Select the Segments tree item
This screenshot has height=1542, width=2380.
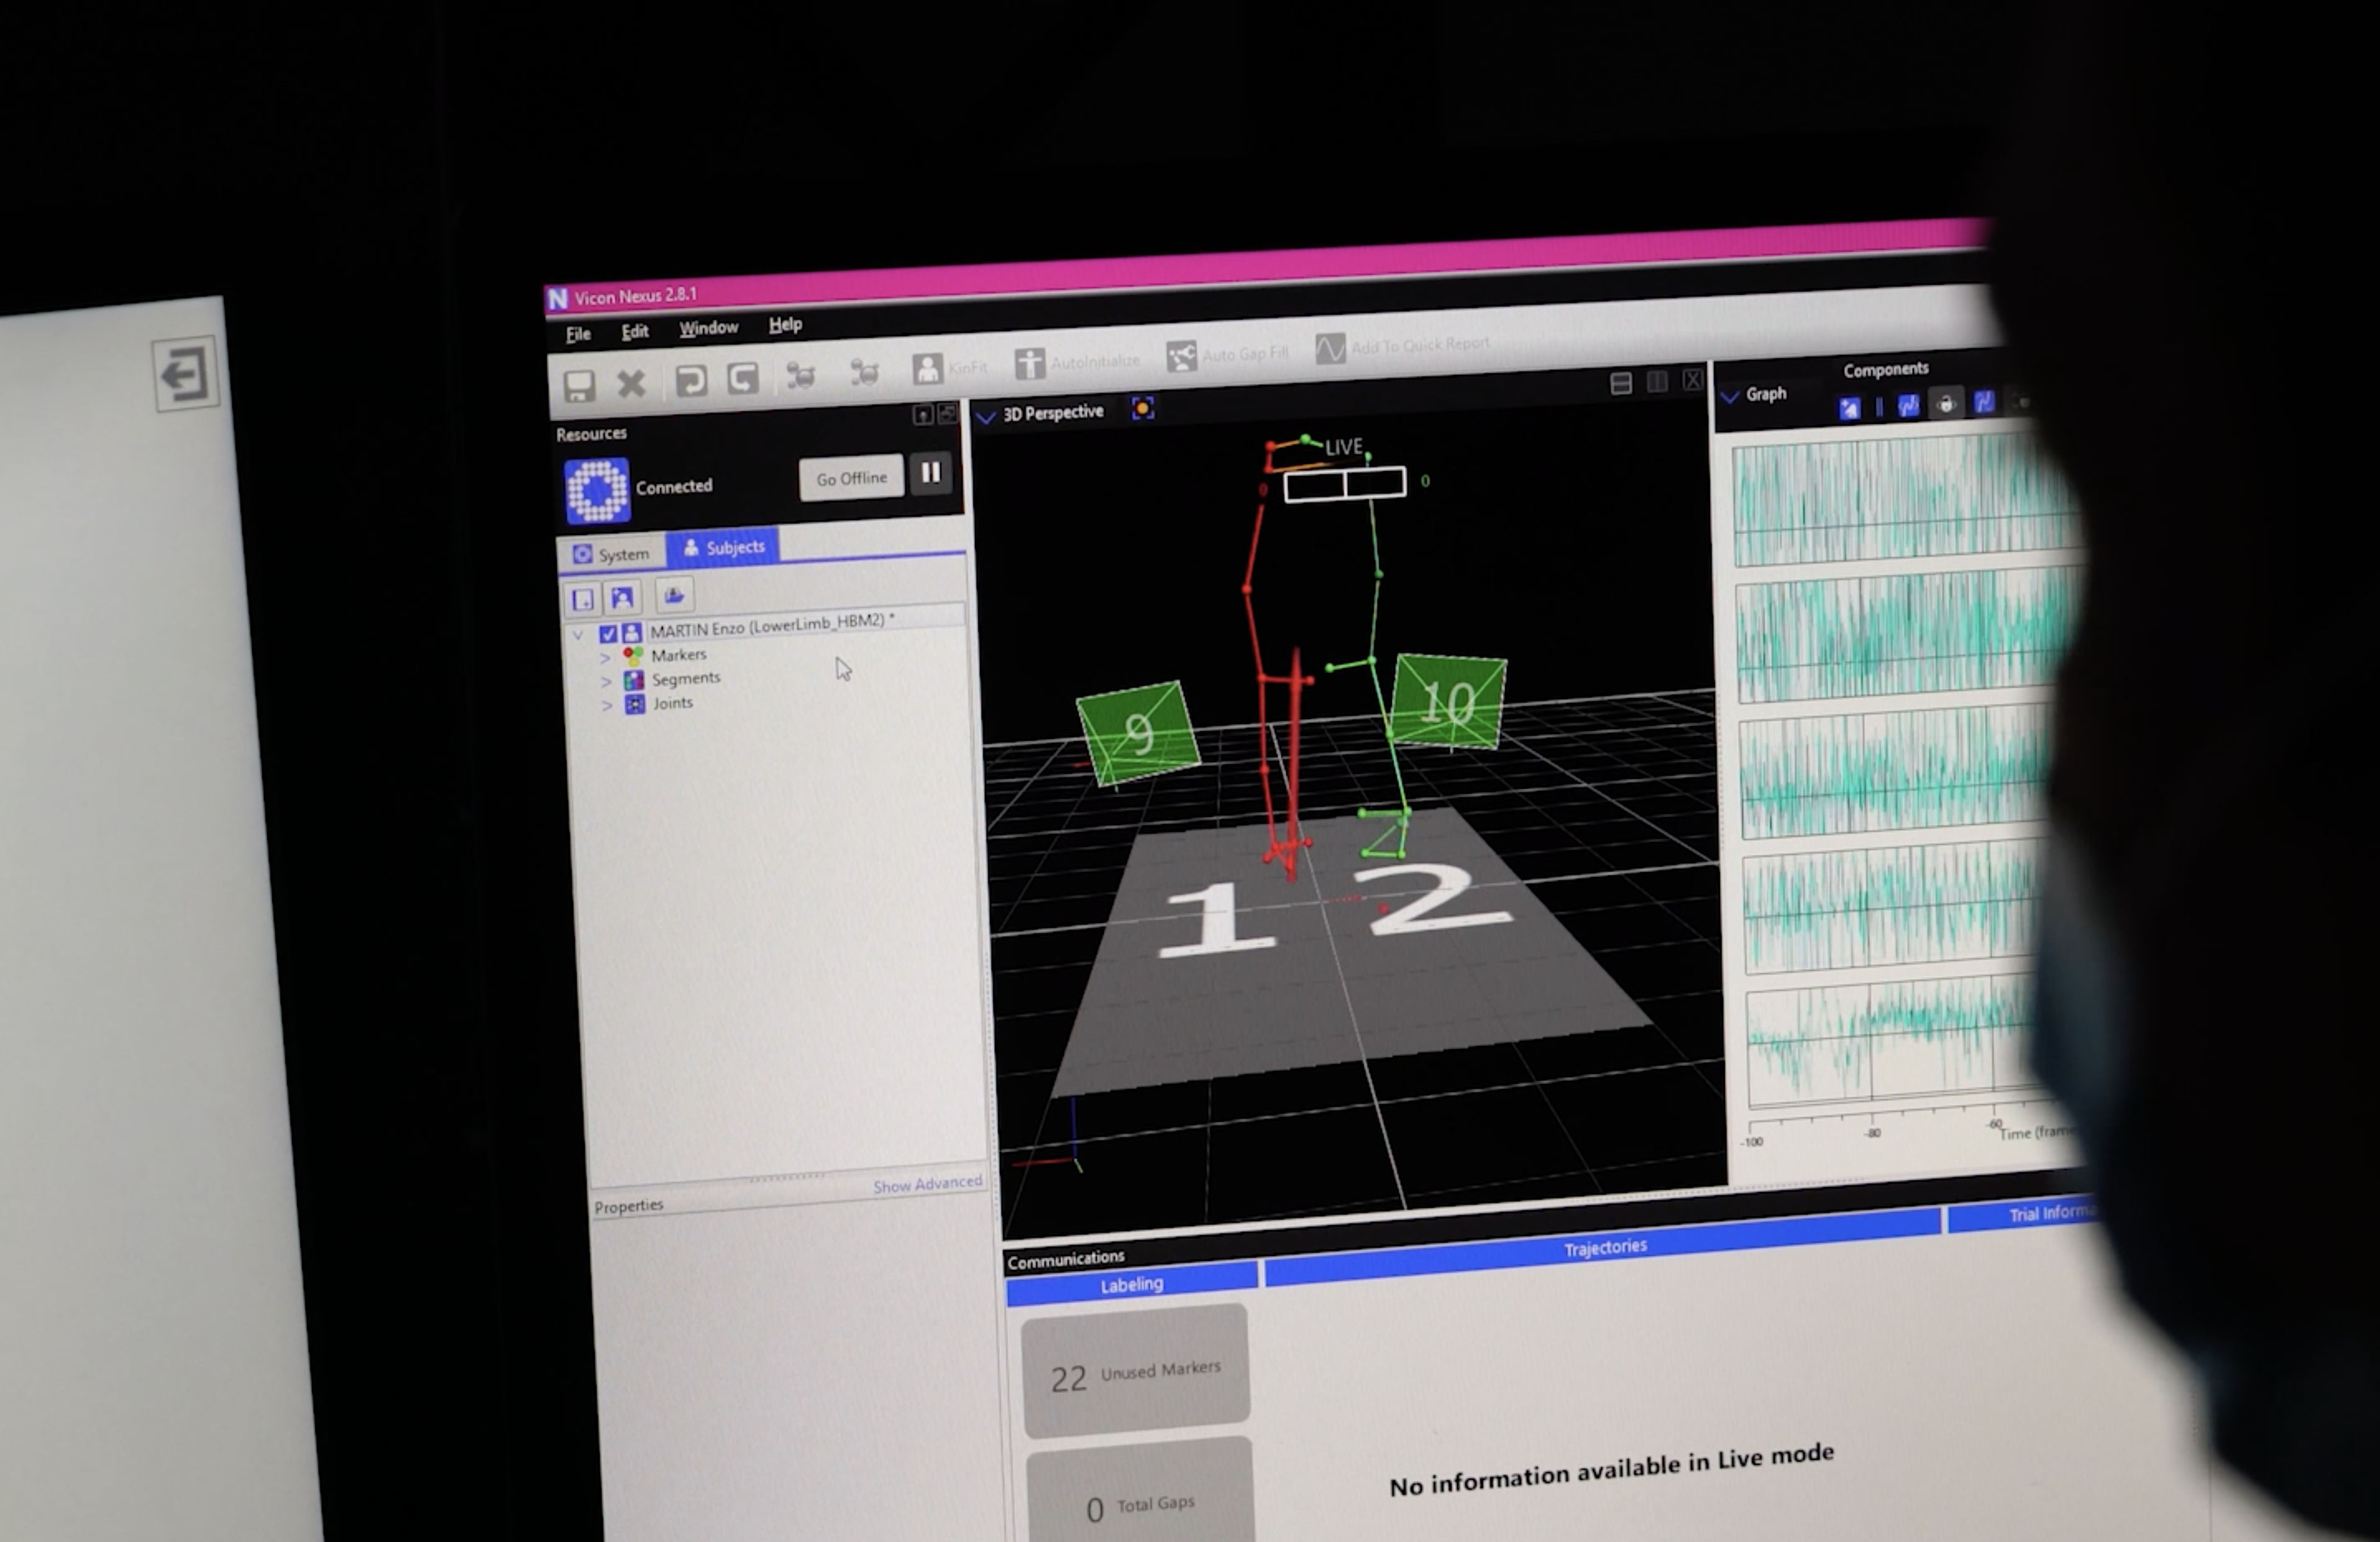pyautogui.click(x=686, y=679)
